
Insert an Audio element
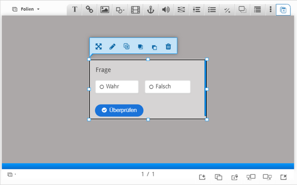(166, 9)
